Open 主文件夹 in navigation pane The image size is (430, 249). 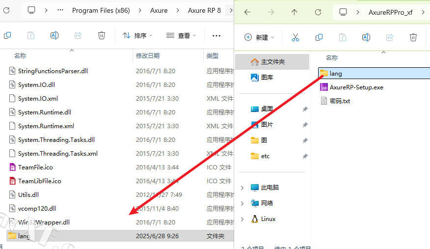[272, 62]
